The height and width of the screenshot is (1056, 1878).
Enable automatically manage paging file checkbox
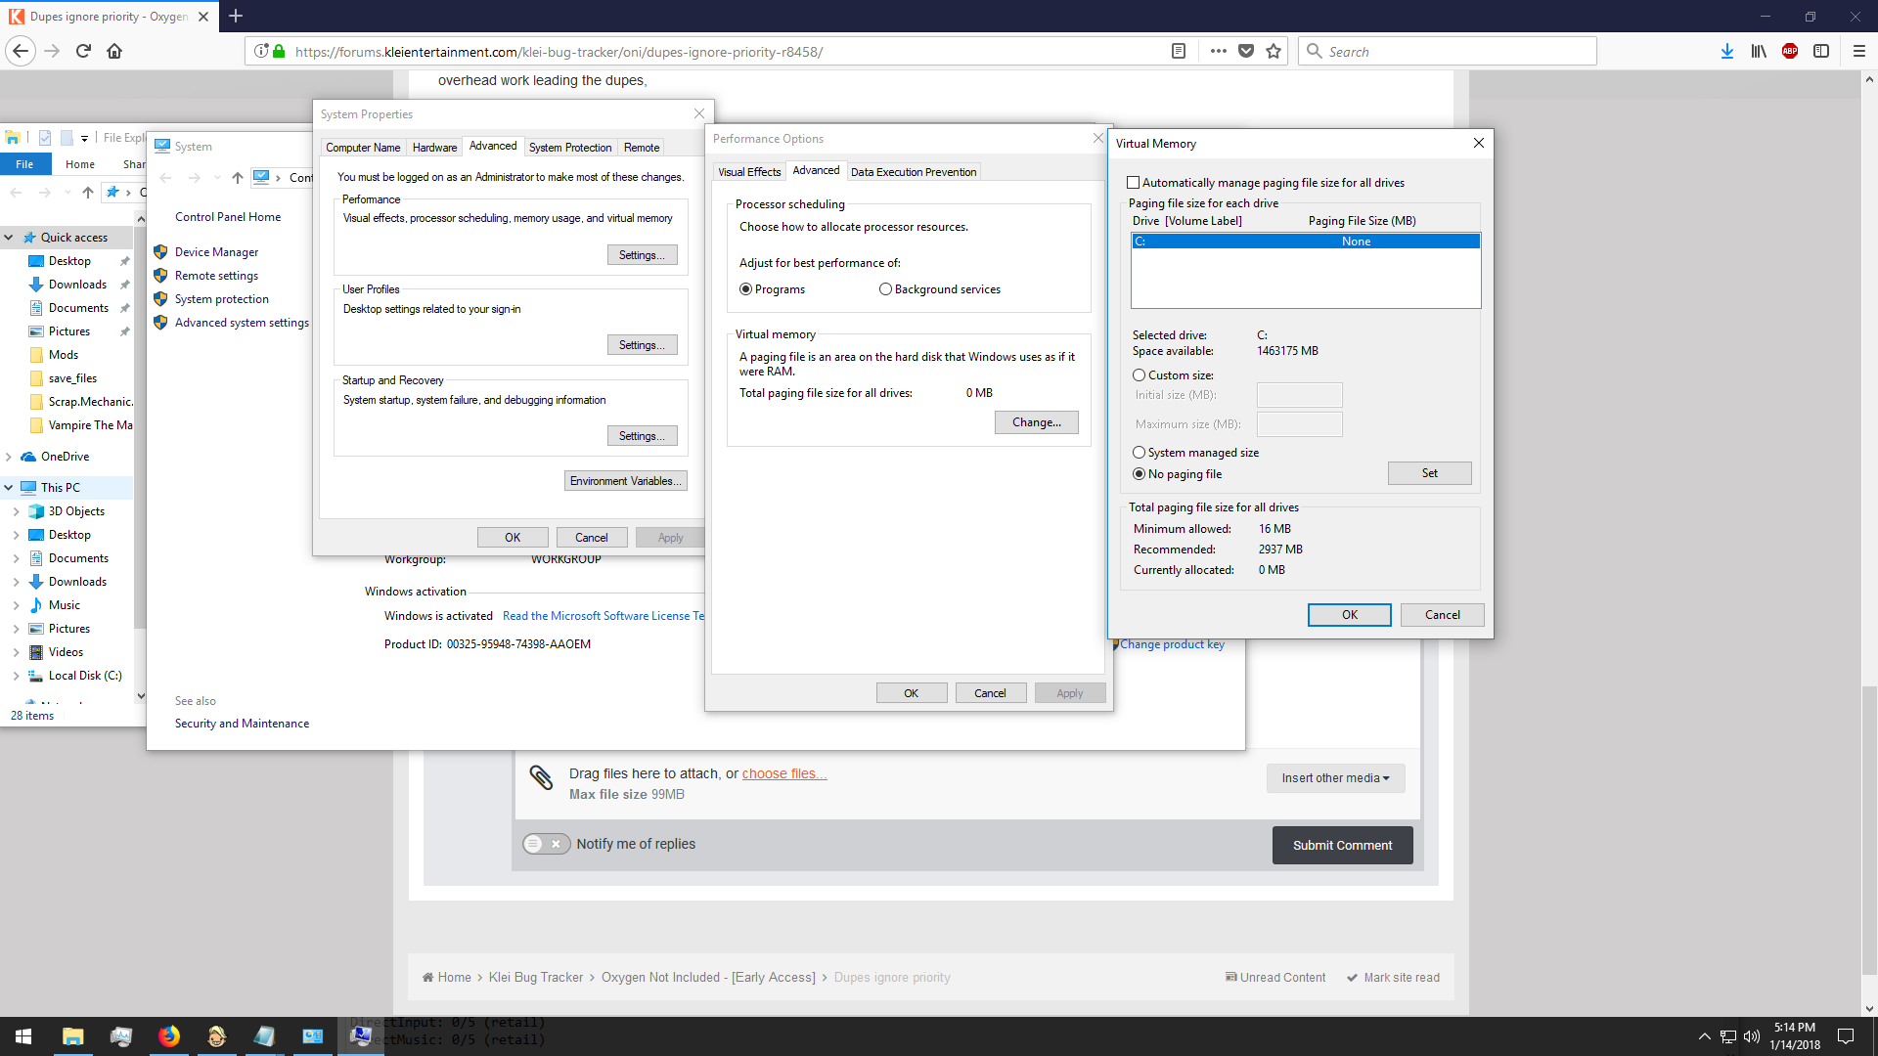[x=1134, y=183]
